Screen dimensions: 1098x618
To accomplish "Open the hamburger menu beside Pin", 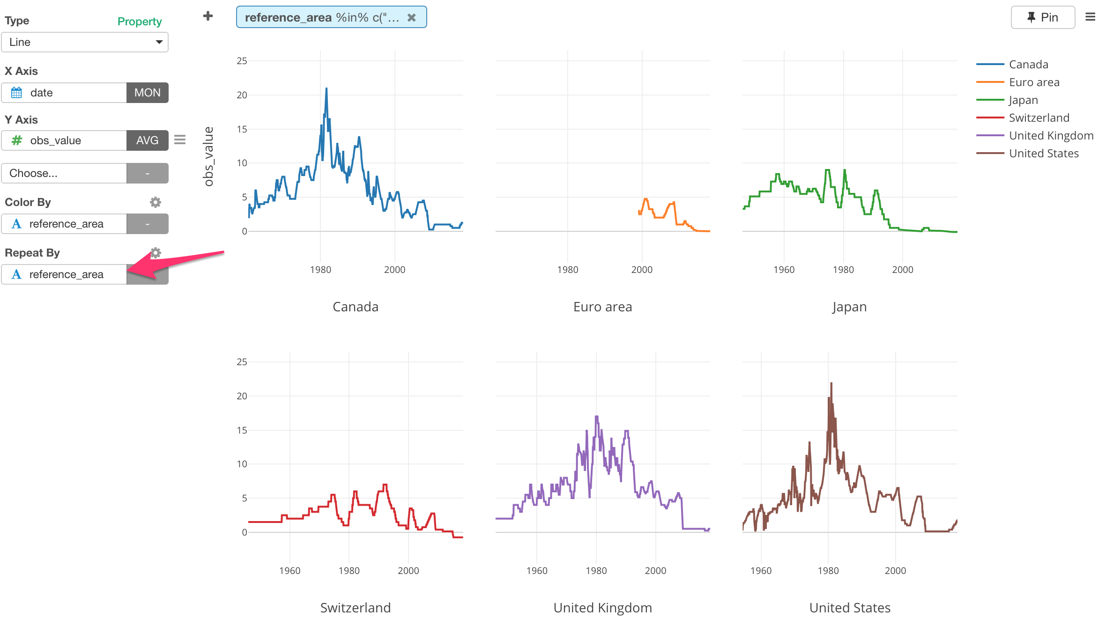I will click(x=1090, y=17).
